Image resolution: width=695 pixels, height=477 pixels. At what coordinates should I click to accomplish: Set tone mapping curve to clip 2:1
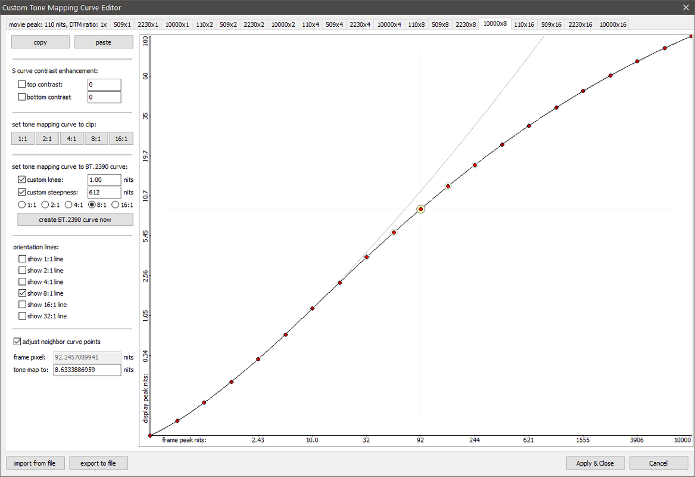point(47,139)
